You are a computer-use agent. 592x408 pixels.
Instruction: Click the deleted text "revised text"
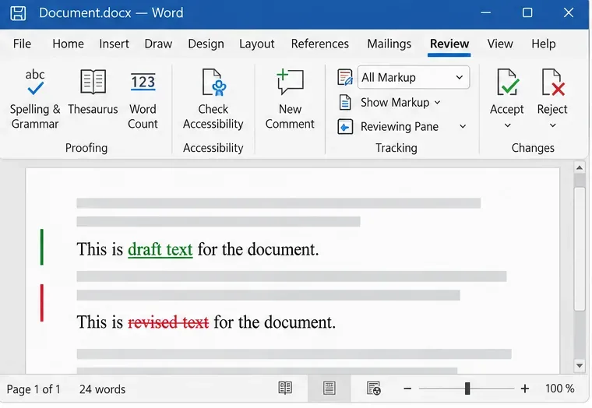168,322
